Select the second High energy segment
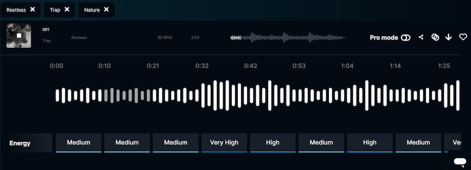Image resolution: width=471 pixels, height=170 pixels. [370, 143]
